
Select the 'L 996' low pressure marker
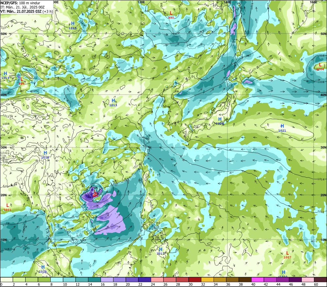coord(22,81)
